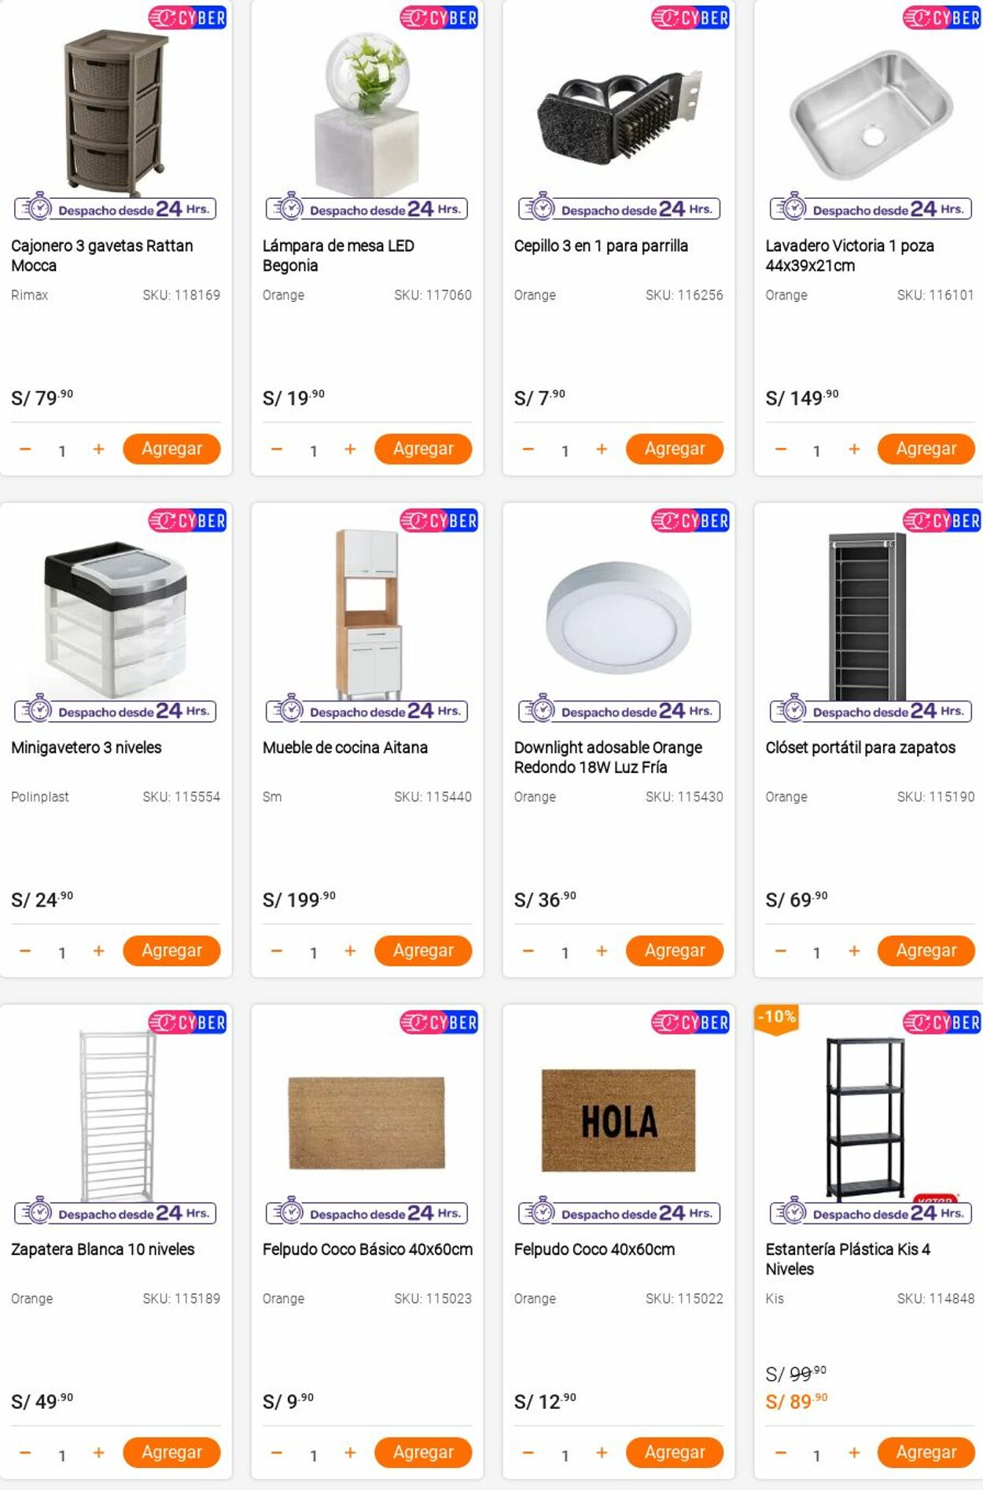Decrease quantity for Lámpara de mesa LED Begonia

pos(277,449)
